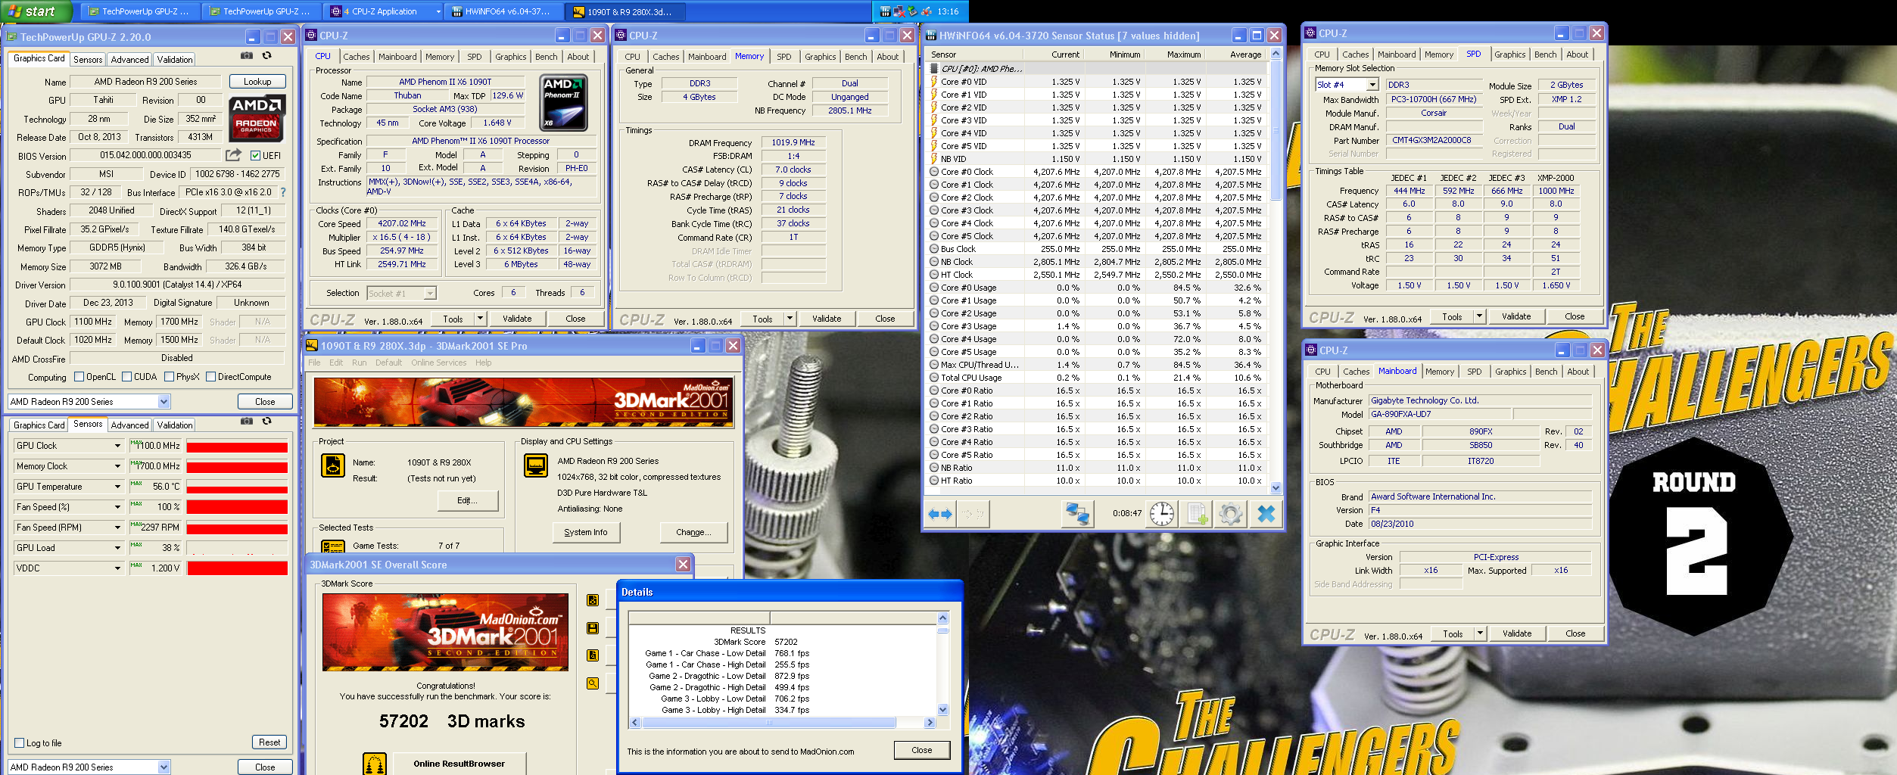Switch to Advanced tab in top GPU-Z

(x=129, y=60)
